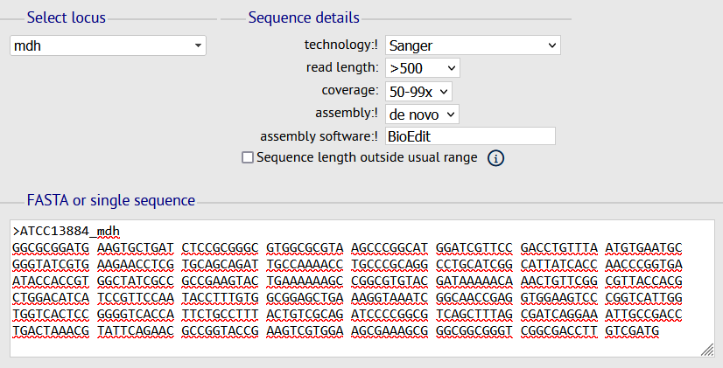
Task: Grab the resize handle of the FASTA text area
Action: pos(706,350)
